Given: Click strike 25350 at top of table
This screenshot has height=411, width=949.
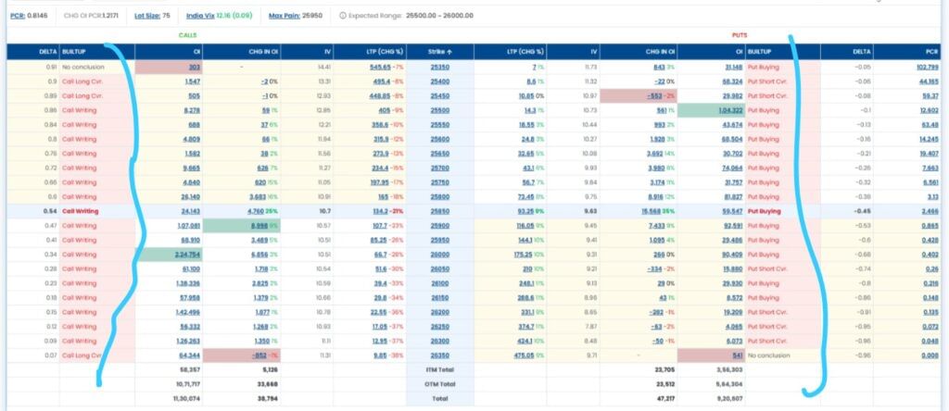Looking at the screenshot, I should [x=439, y=68].
